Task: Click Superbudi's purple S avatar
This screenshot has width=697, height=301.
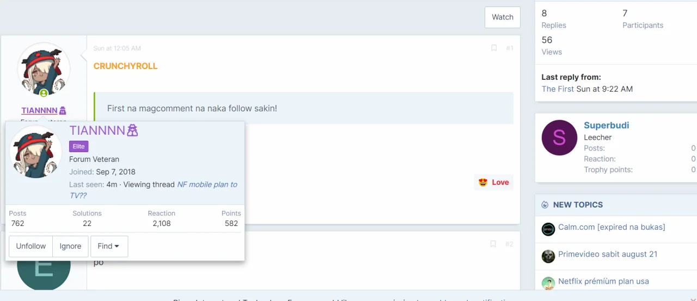Action: [x=559, y=137]
